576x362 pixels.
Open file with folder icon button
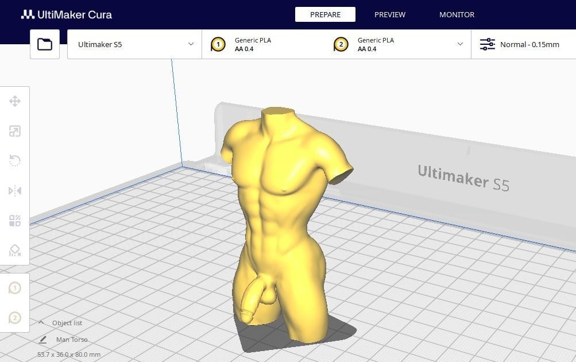(45, 44)
